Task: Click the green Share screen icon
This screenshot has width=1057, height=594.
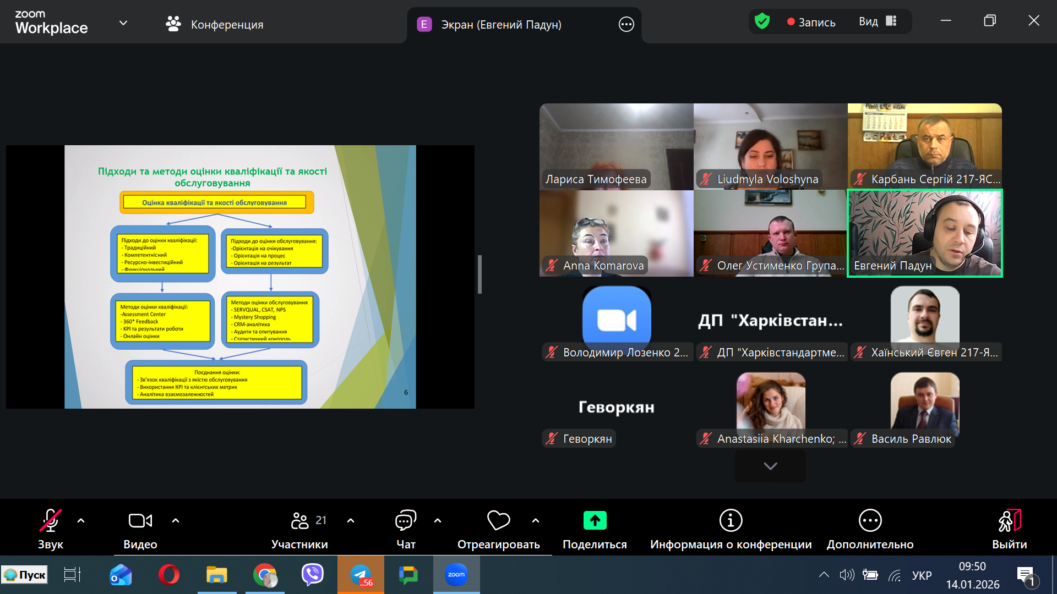Action: (x=595, y=520)
